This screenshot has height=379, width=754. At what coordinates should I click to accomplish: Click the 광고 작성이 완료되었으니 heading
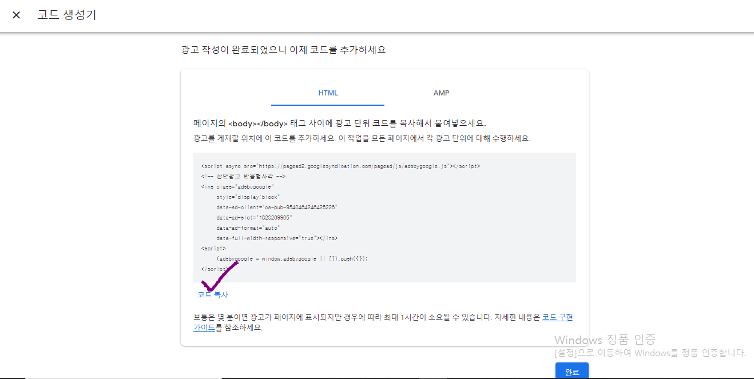click(283, 50)
